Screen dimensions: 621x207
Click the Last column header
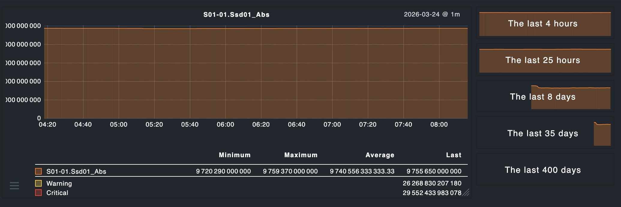coord(454,155)
